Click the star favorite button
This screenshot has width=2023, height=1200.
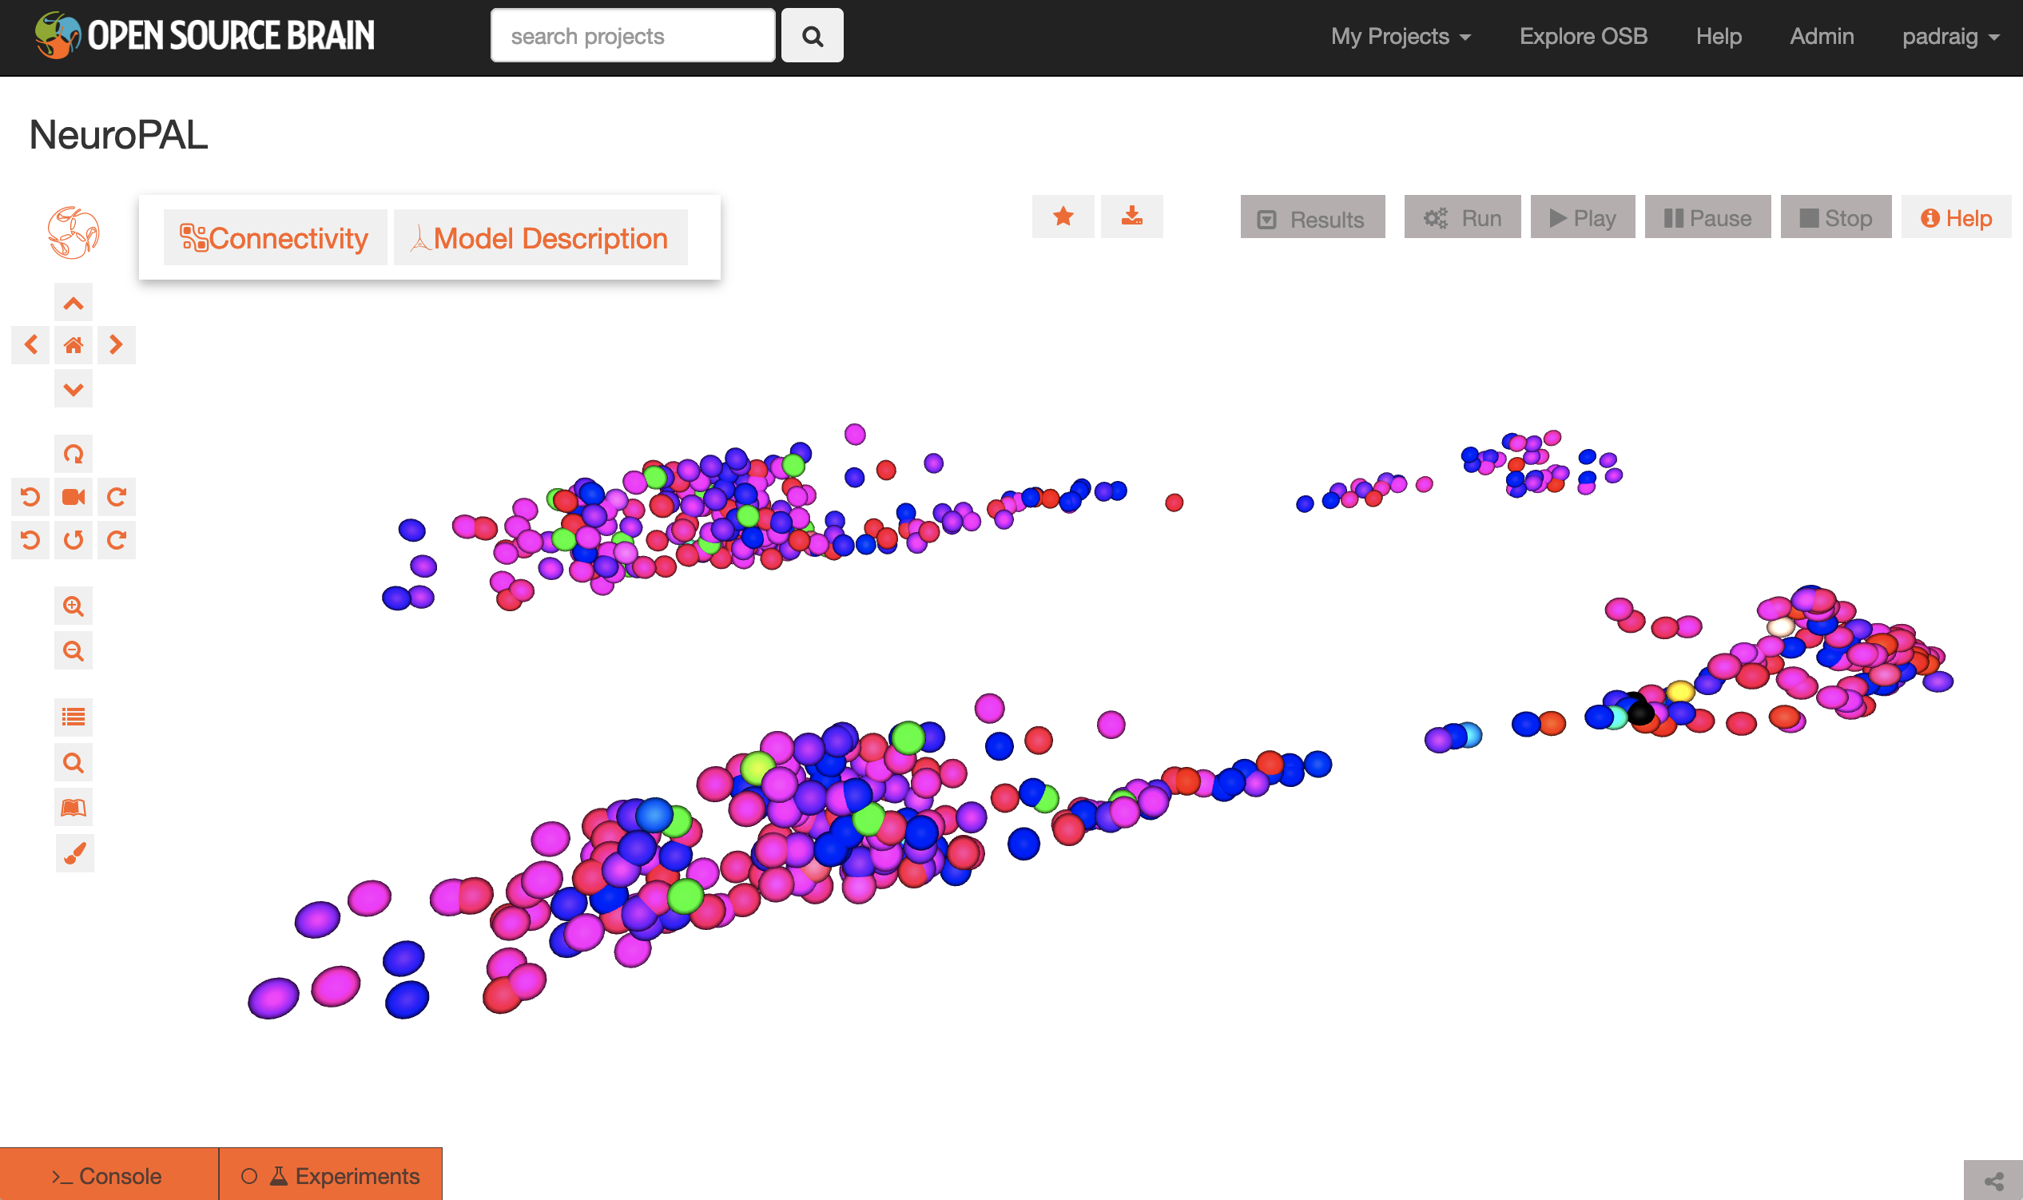[1063, 217]
